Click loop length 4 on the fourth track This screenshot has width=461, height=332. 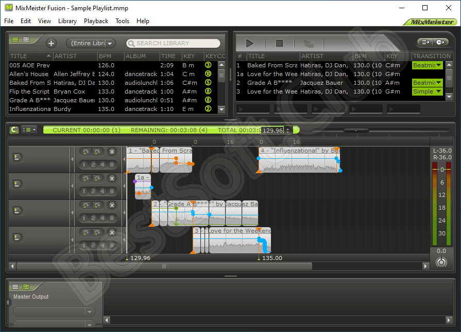click(x=103, y=245)
